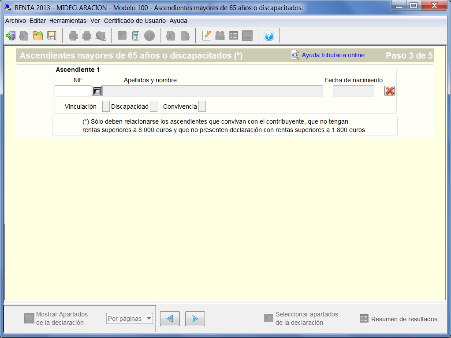Click the import document arrow icon
This screenshot has height=338, width=451.
tap(170, 36)
